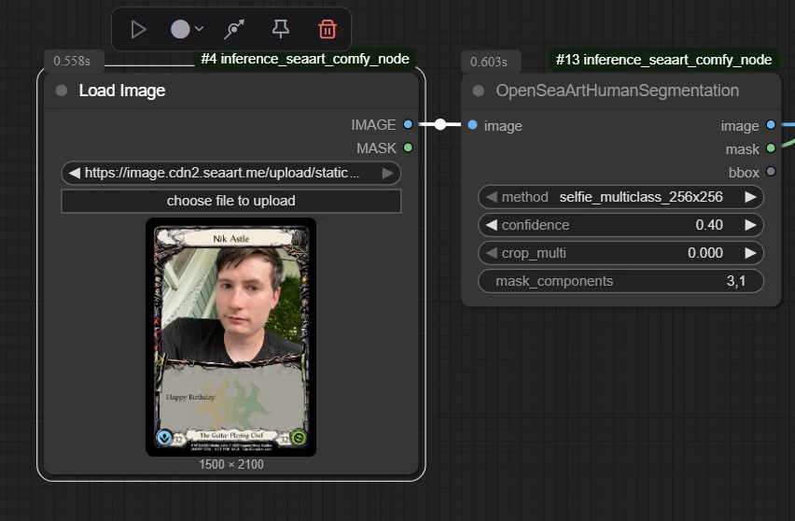
Task: Click the 1500 × 2100 size label
Action: click(231, 464)
